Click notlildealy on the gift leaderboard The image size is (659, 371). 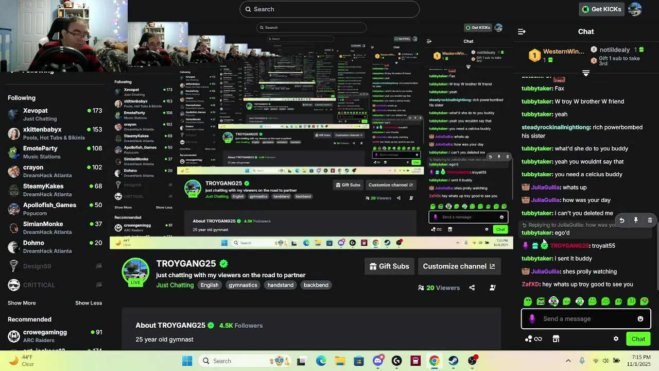(615, 50)
